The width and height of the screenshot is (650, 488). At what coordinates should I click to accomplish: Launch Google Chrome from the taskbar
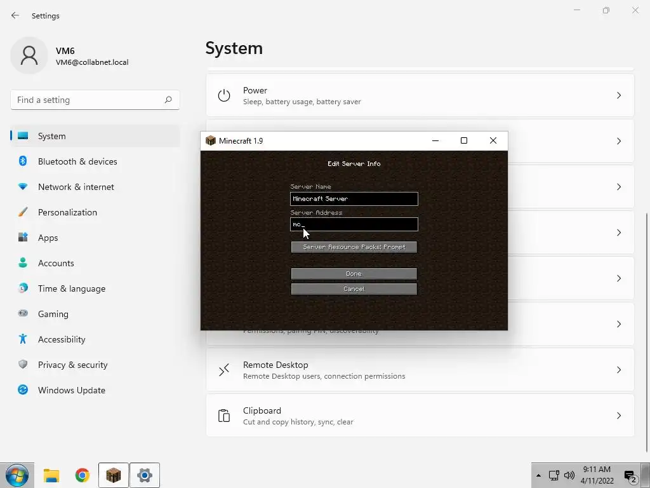coord(83,475)
